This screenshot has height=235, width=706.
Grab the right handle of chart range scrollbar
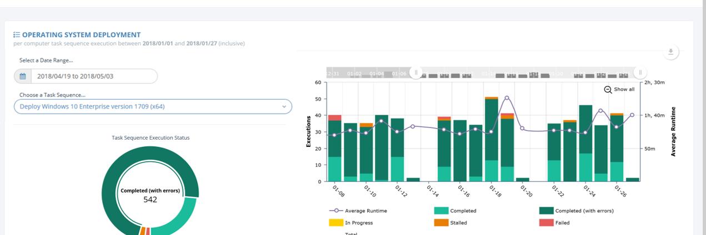640,73
